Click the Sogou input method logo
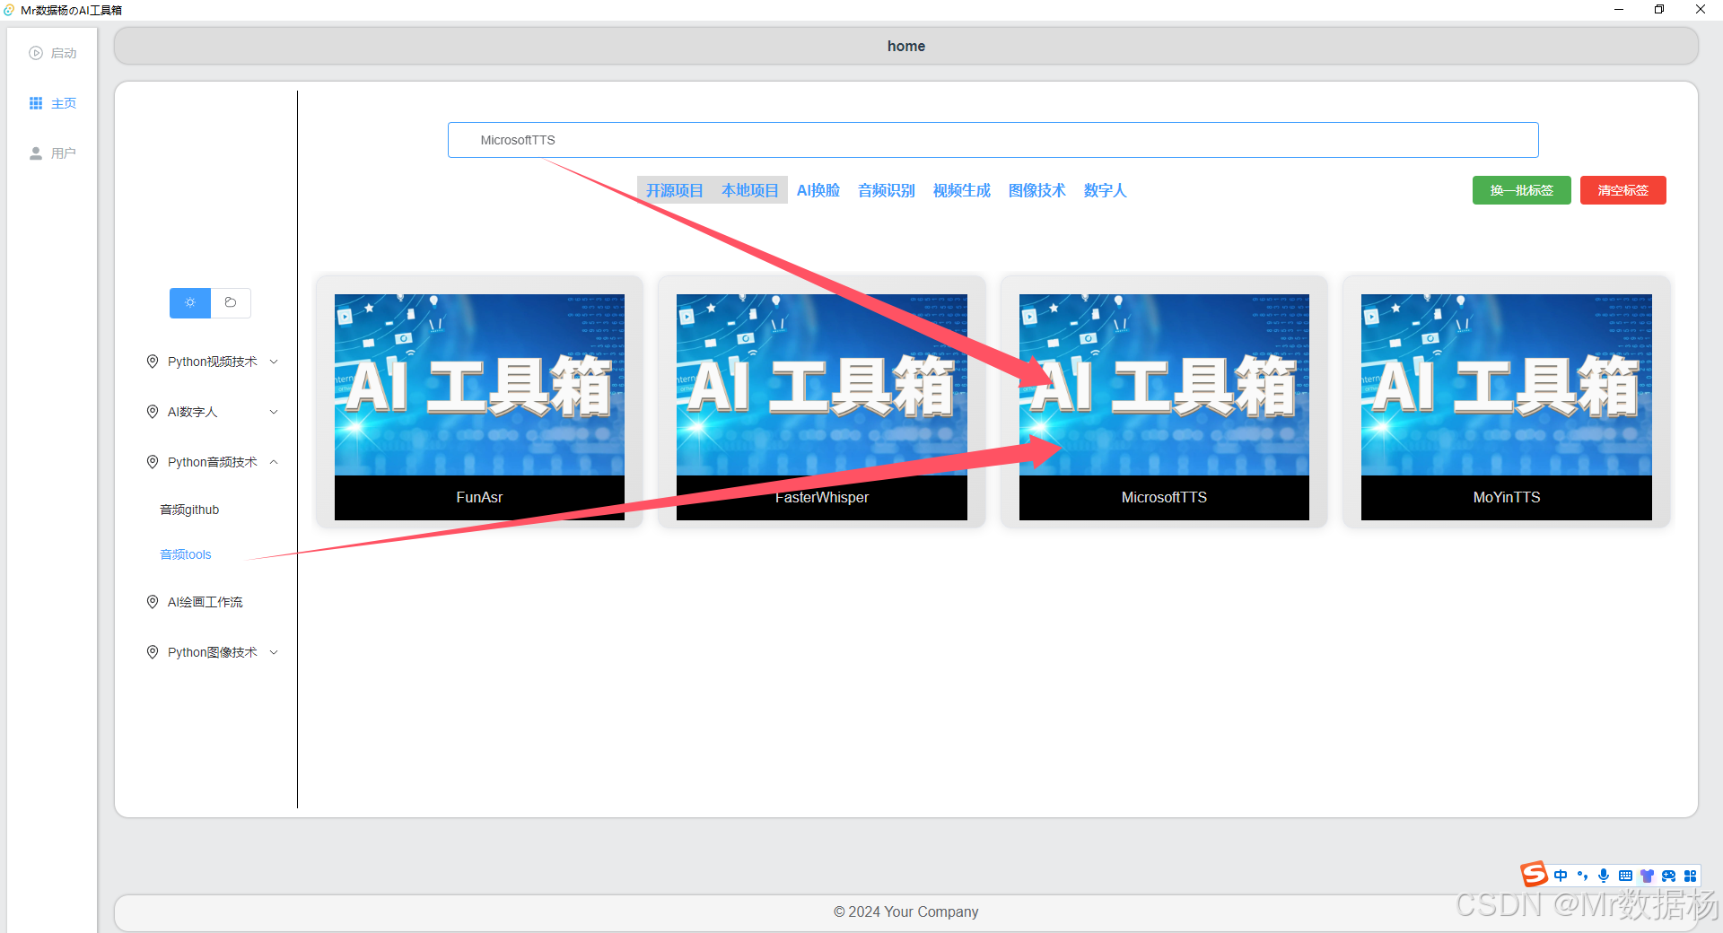The width and height of the screenshot is (1723, 933). 1534,874
